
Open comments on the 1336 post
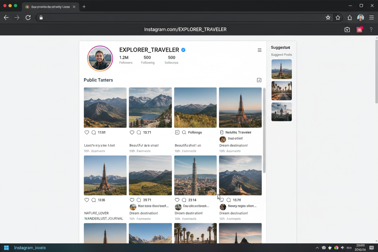(94, 200)
